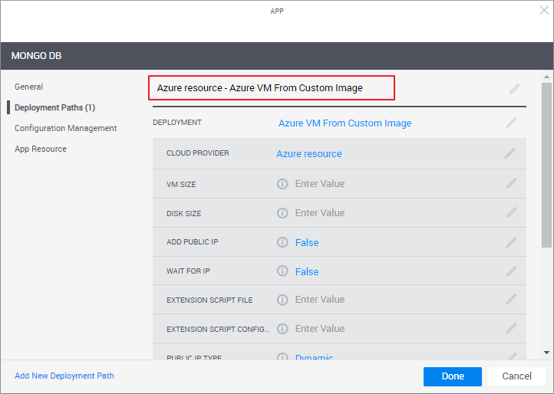This screenshot has height=394, width=554.
Task: Click the Cancel button
Action: click(x=516, y=376)
